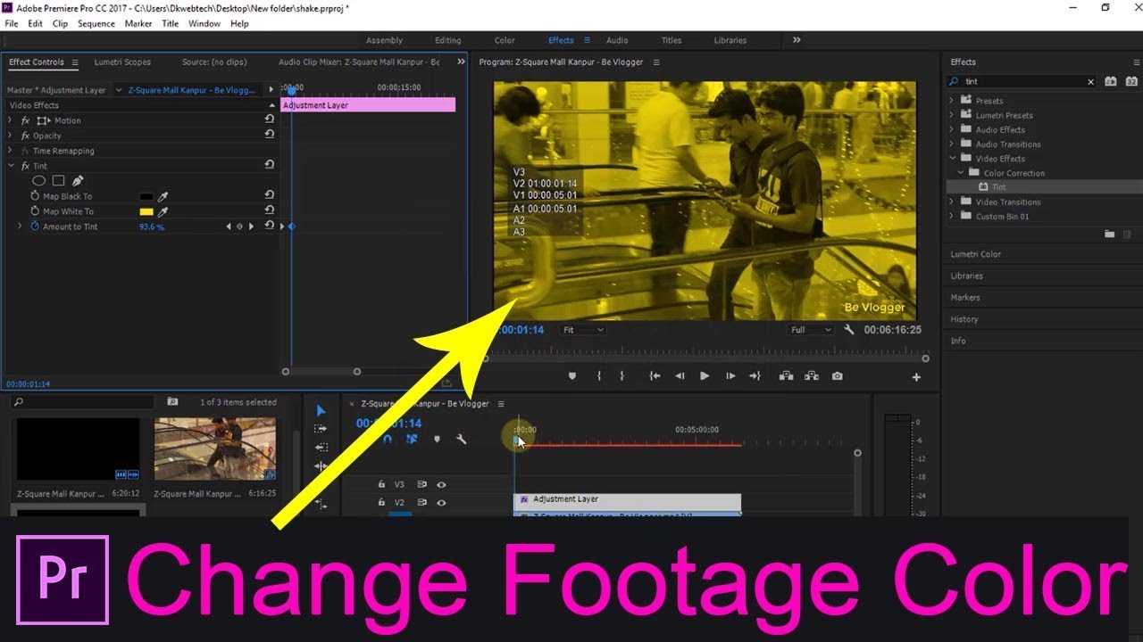
Task: Toggle V3 sync lock
Action: pos(422,485)
